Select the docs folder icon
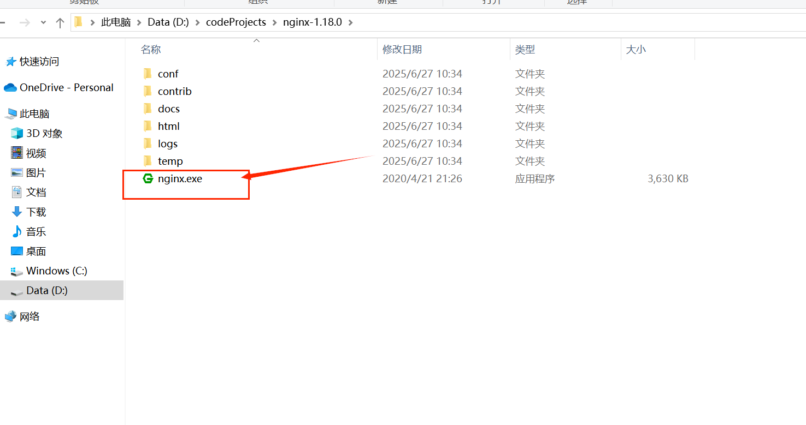 pyautogui.click(x=148, y=109)
